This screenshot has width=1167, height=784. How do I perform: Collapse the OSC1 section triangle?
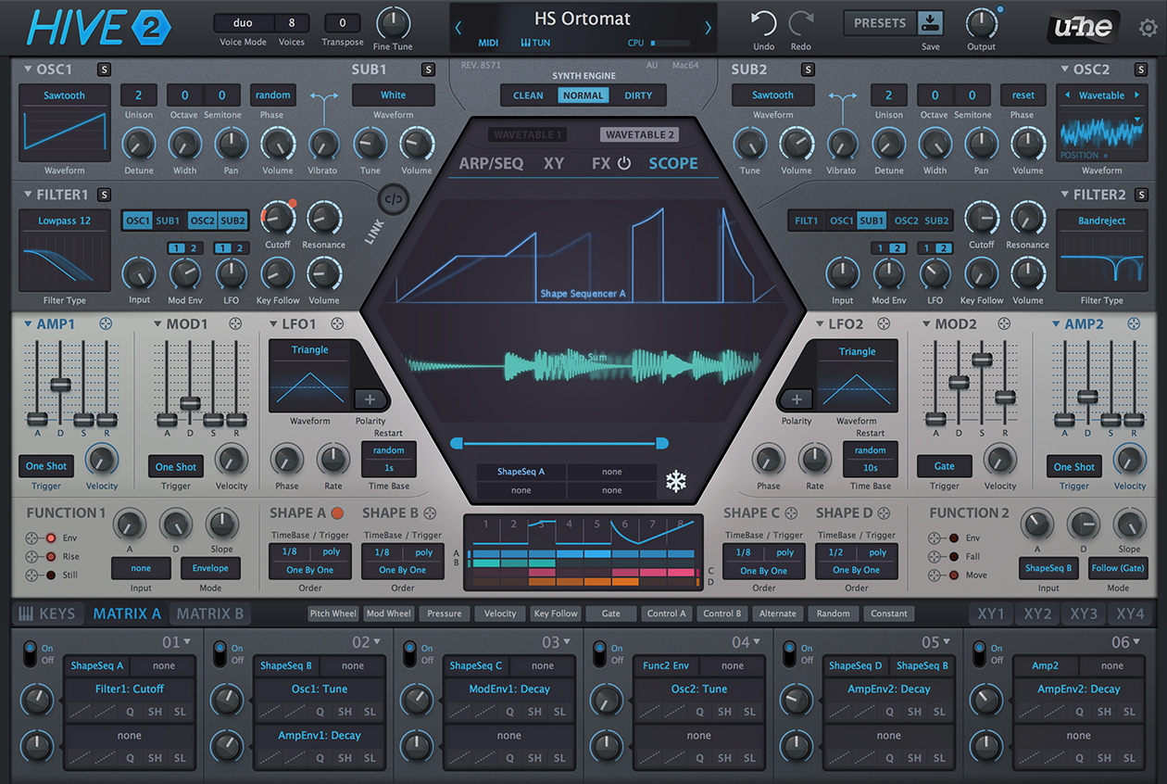(28, 70)
